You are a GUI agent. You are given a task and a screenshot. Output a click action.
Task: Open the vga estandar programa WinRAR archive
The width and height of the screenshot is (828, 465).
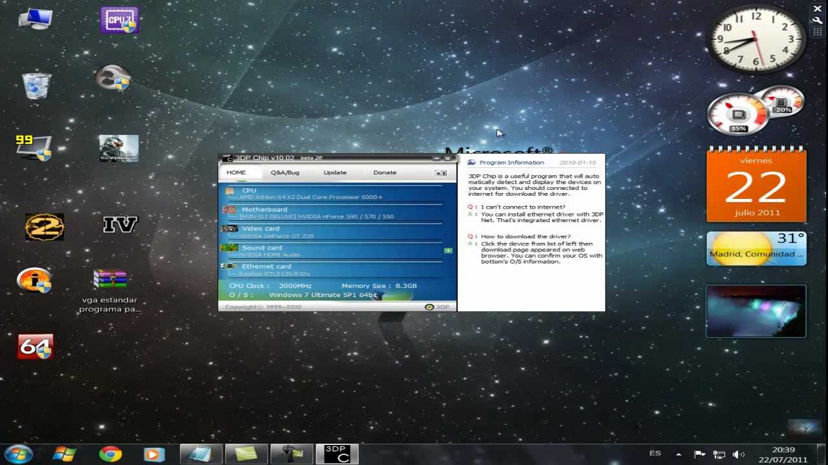coord(110,289)
